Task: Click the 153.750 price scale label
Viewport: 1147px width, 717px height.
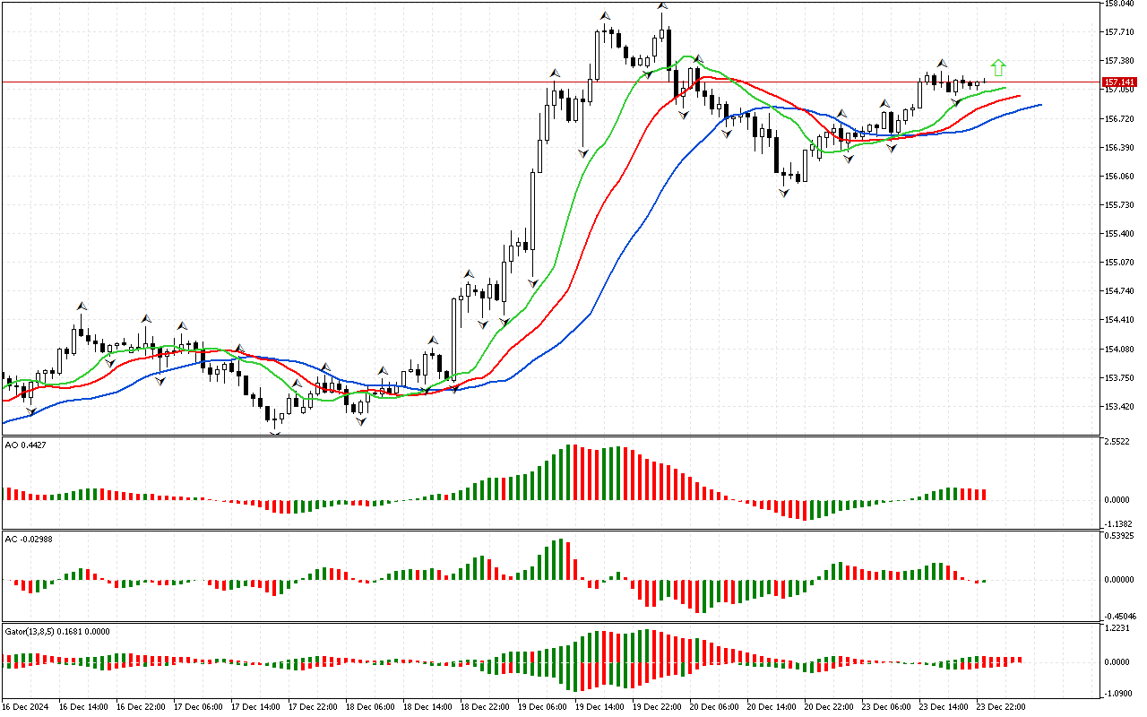Action: (x=1120, y=377)
